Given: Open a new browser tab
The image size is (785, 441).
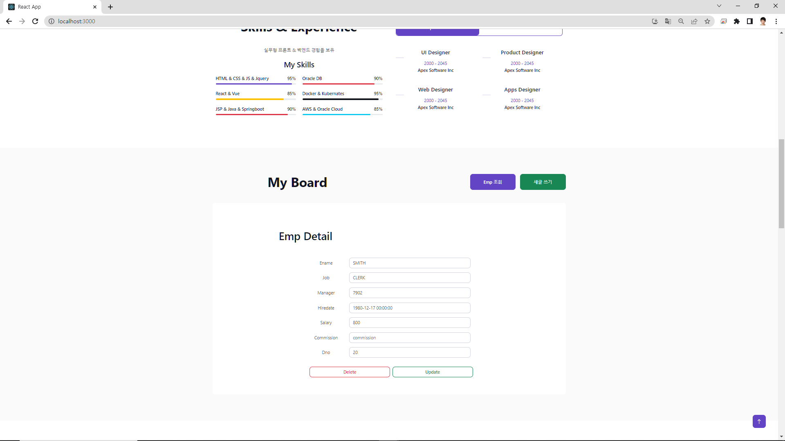Looking at the screenshot, I should 110,7.
